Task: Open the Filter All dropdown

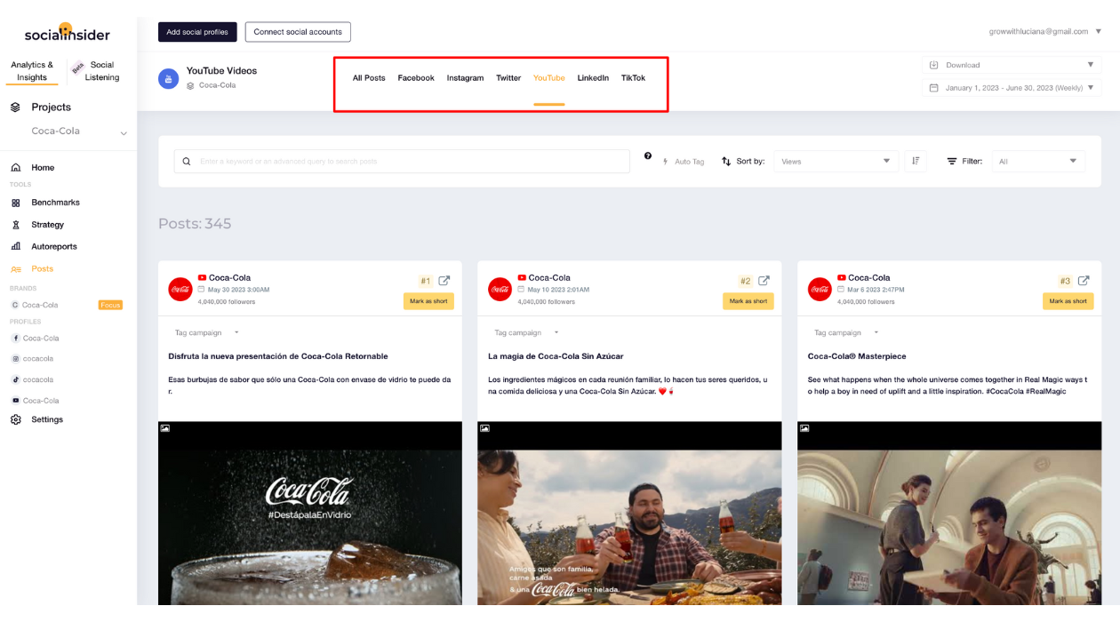Action: pos(1038,162)
